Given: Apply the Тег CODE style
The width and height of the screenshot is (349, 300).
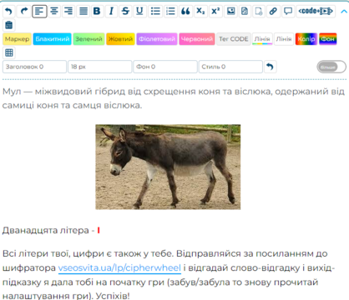Looking at the screenshot, I should coord(234,39).
